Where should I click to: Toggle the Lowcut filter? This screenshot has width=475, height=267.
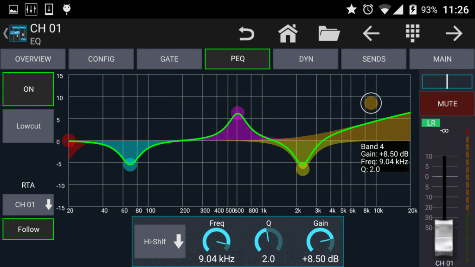[28, 126]
